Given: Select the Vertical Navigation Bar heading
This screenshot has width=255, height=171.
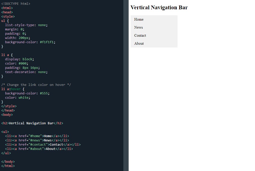Looking at the screenshot, I should 159,7.
